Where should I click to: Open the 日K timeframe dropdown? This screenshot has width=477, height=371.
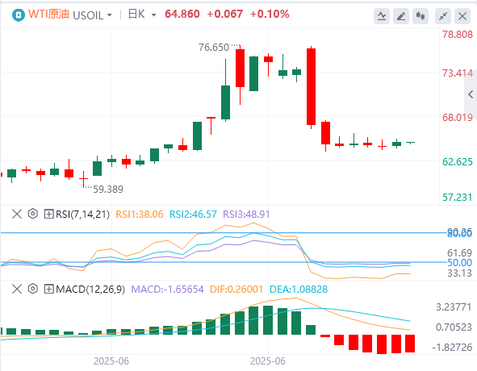click(142, 15)
